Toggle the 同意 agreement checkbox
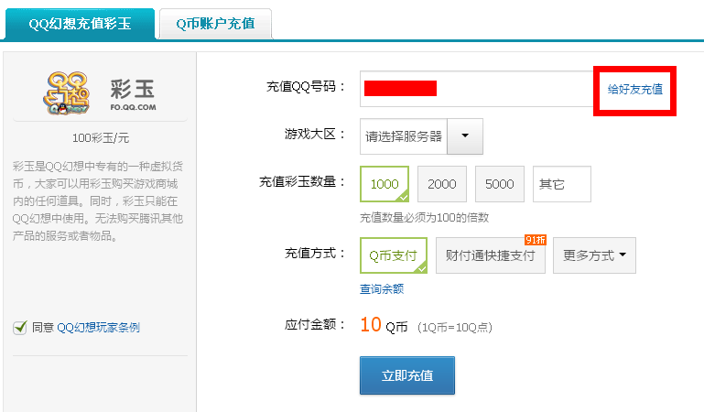Viewport: 704px width, 412px height. (19, 327)
